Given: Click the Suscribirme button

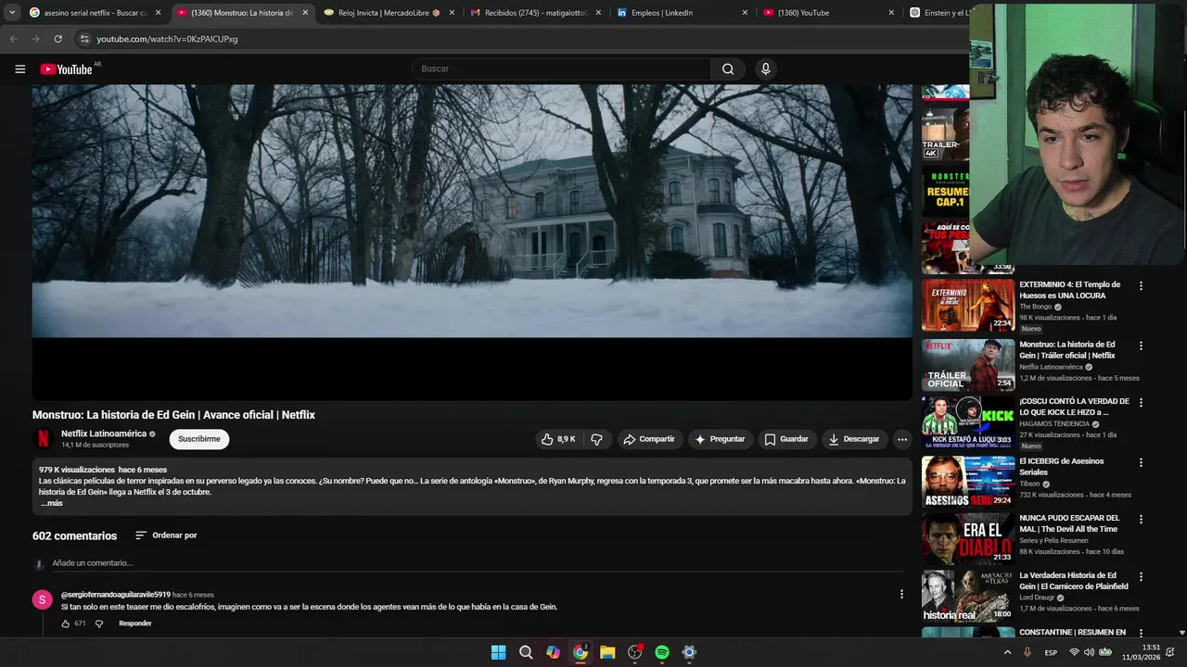Looking at the screenshot, I should point(199,439).
